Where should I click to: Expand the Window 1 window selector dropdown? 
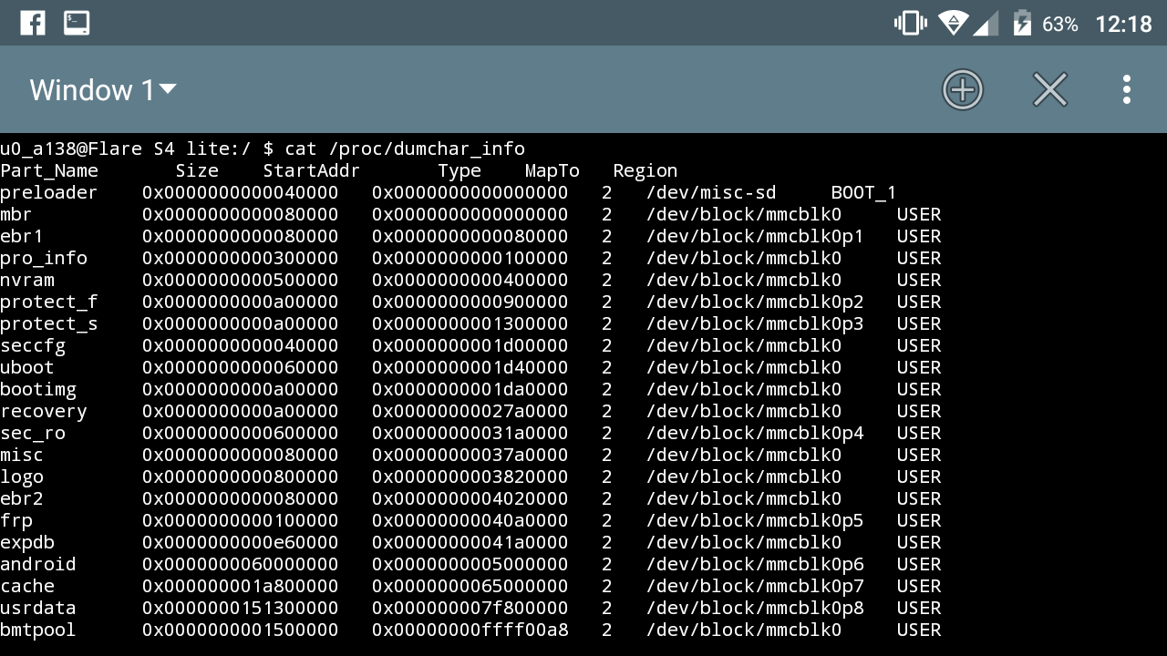(x=168, y=89)
